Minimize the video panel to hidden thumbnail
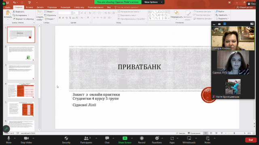This screenshot has width=259, height=145. (214, 24)
